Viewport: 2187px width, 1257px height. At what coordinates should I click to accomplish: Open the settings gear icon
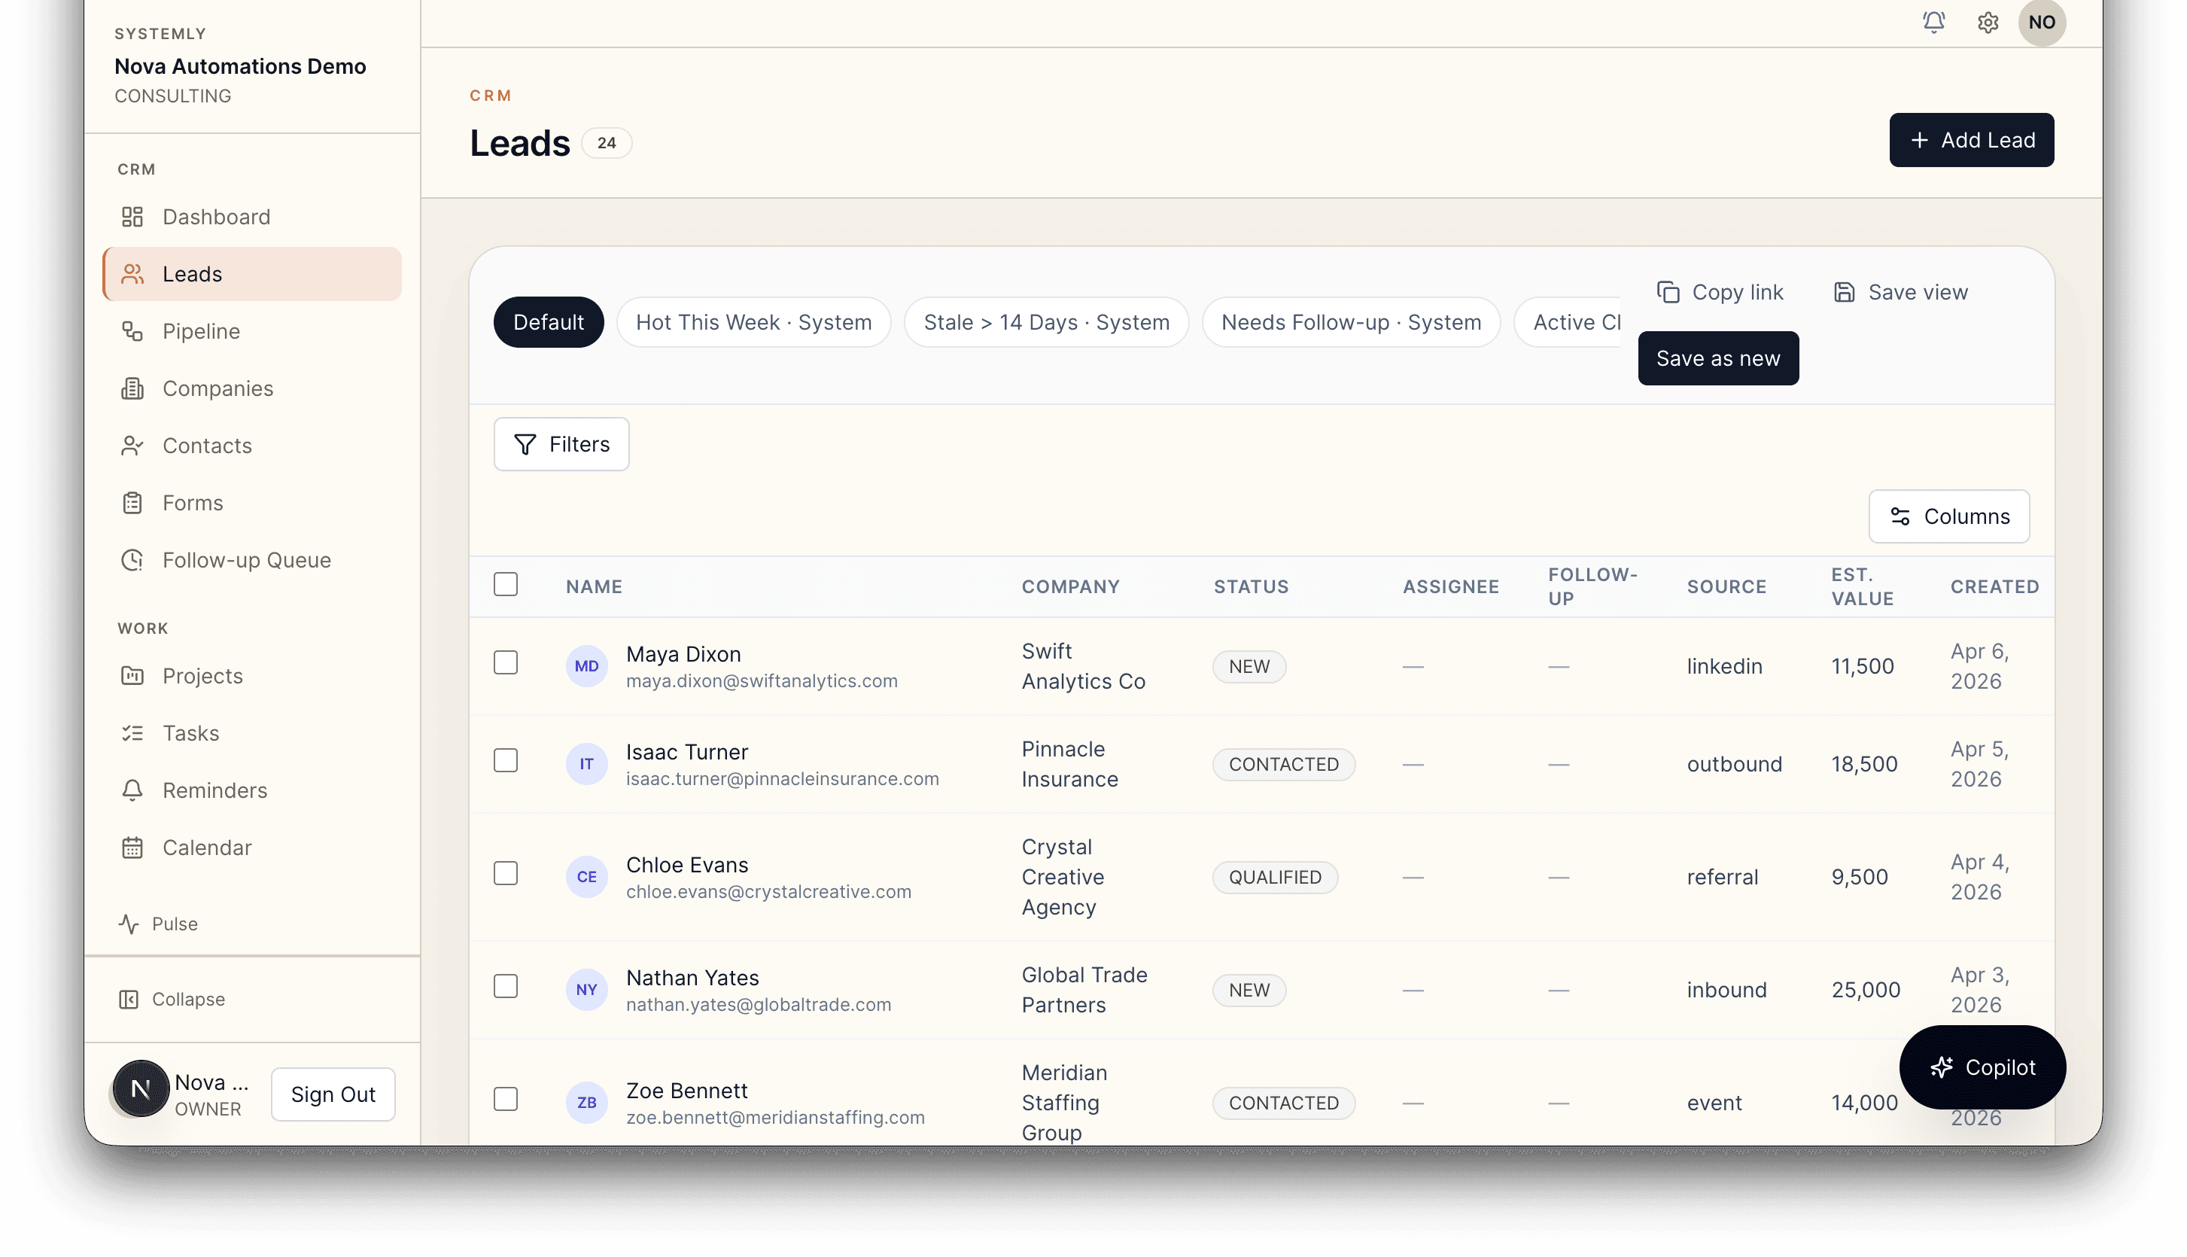1988,23
